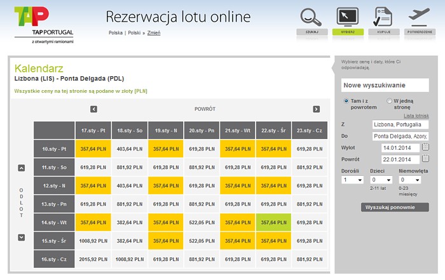Click the KUPUJE step tab
Image resolution: width=445 pixels, height=280 pixels.
(384, 32)
